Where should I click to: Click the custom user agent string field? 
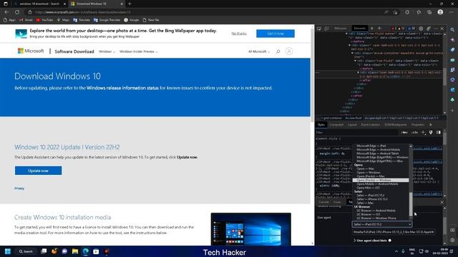pos(394,232)
